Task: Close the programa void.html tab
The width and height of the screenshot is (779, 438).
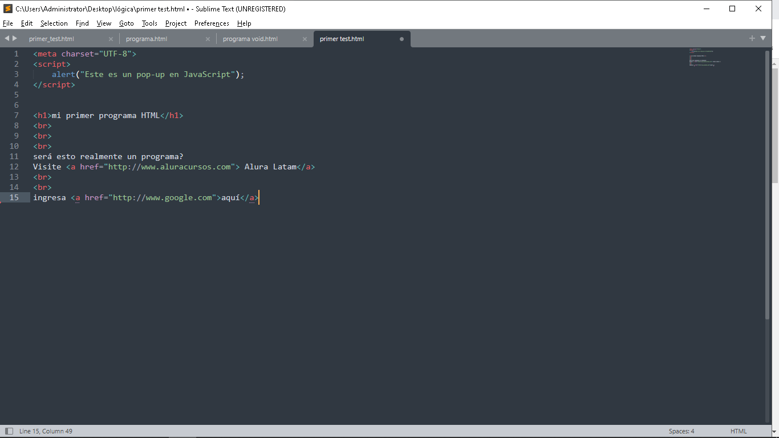Action: pyautogui.click(x=305, y=39)
